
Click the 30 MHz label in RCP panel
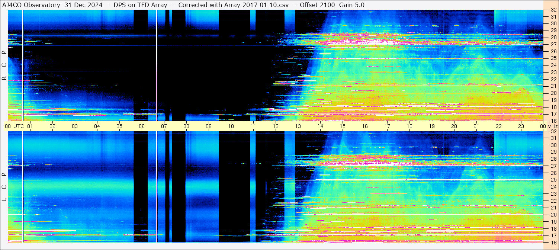pyautogui.click(x=553, y=23)
